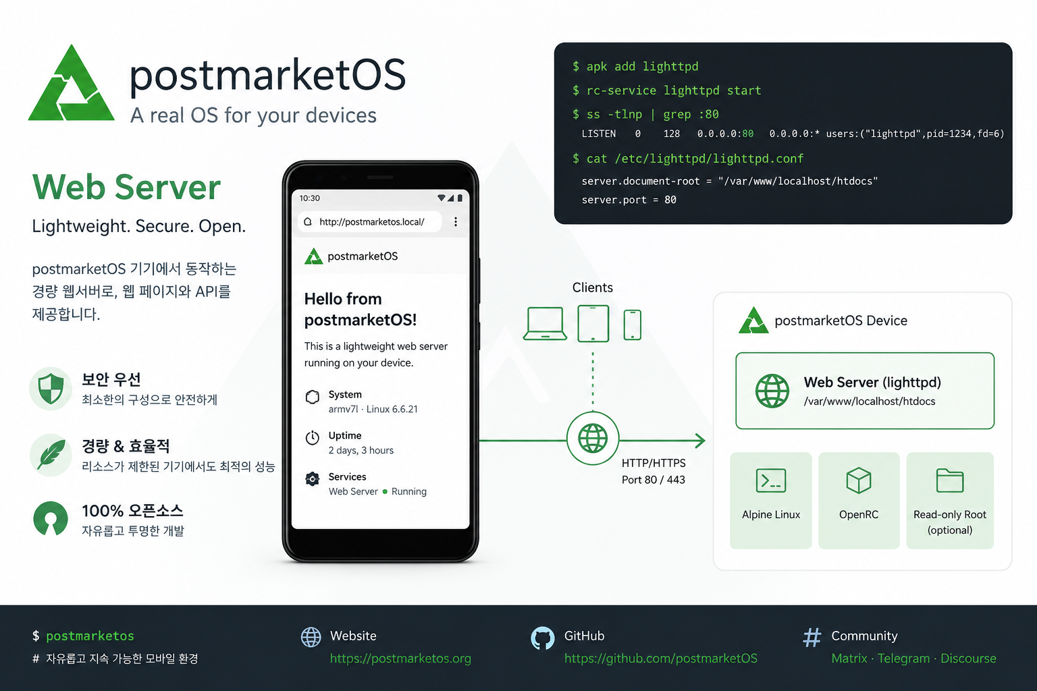Click the 'Port 80 / 443' label

click(654, 480)
